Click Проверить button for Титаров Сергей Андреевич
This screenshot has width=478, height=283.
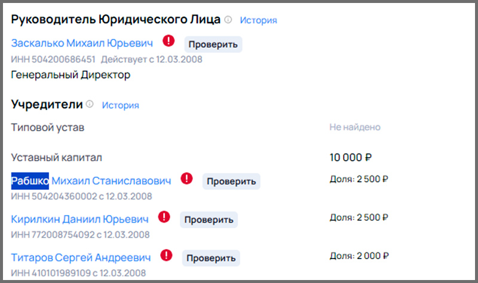click(211, 259)
